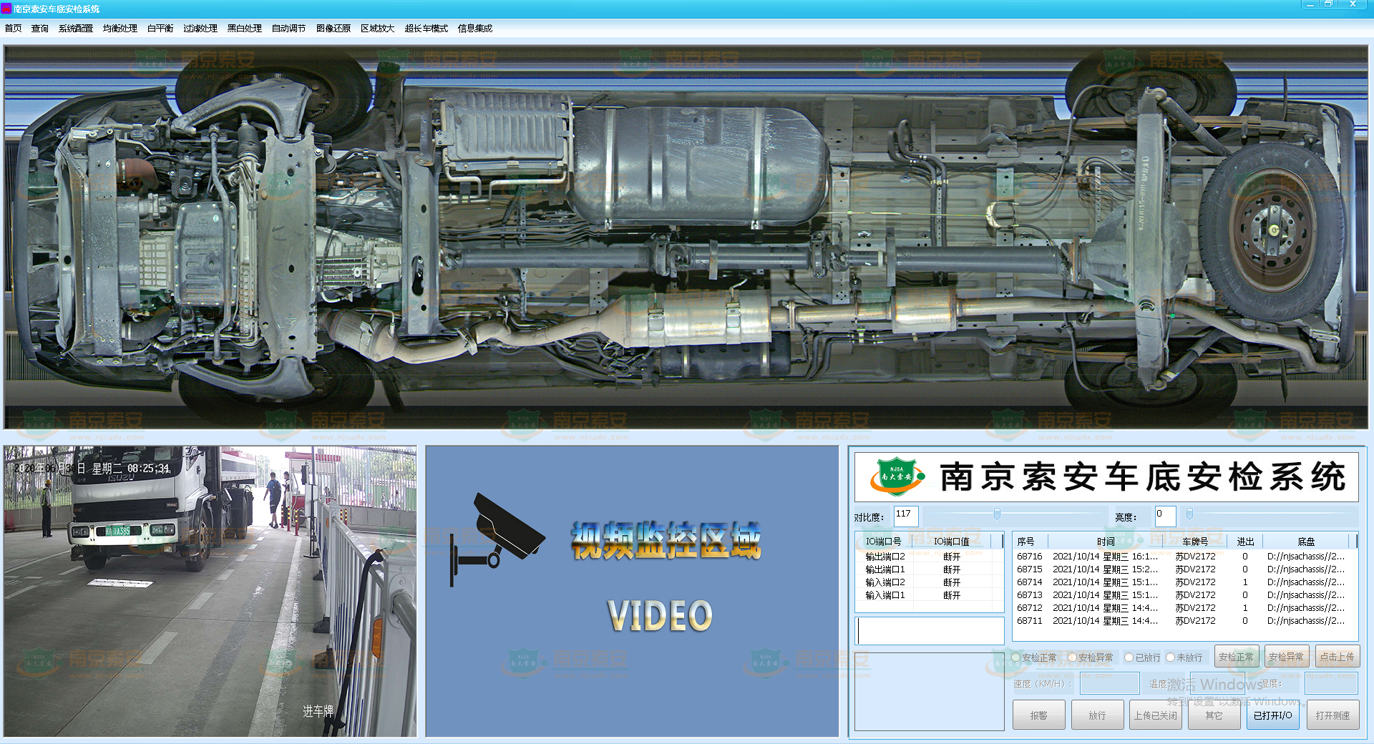The width and height of the screenshot is (1374, 744).
Task: Click the NJSA shield logo in the panel header
Action: pyautogui.click(x=897, y=476)
